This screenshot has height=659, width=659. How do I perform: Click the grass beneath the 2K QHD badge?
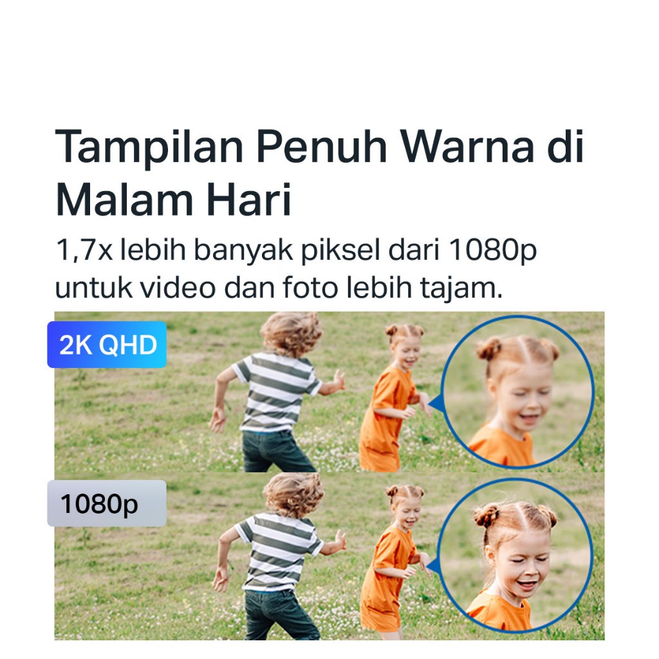pyautogui.click(x=126, y=420)
